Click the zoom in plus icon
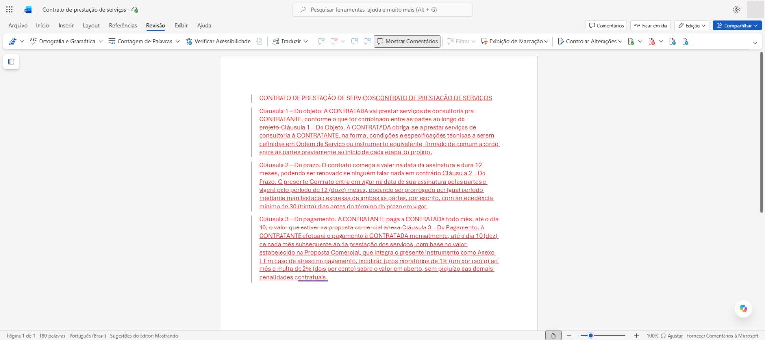 point(636,335)
